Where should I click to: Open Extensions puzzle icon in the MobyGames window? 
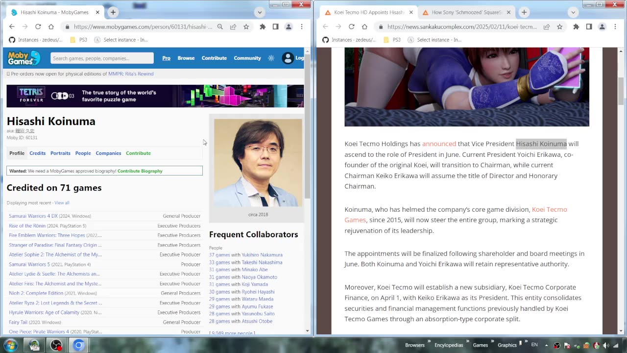263,26
